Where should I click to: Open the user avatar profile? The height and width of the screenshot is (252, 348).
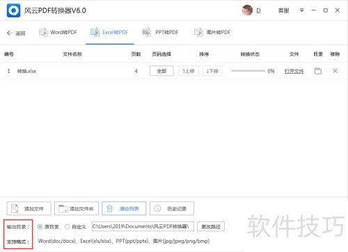tap(247, 10)
